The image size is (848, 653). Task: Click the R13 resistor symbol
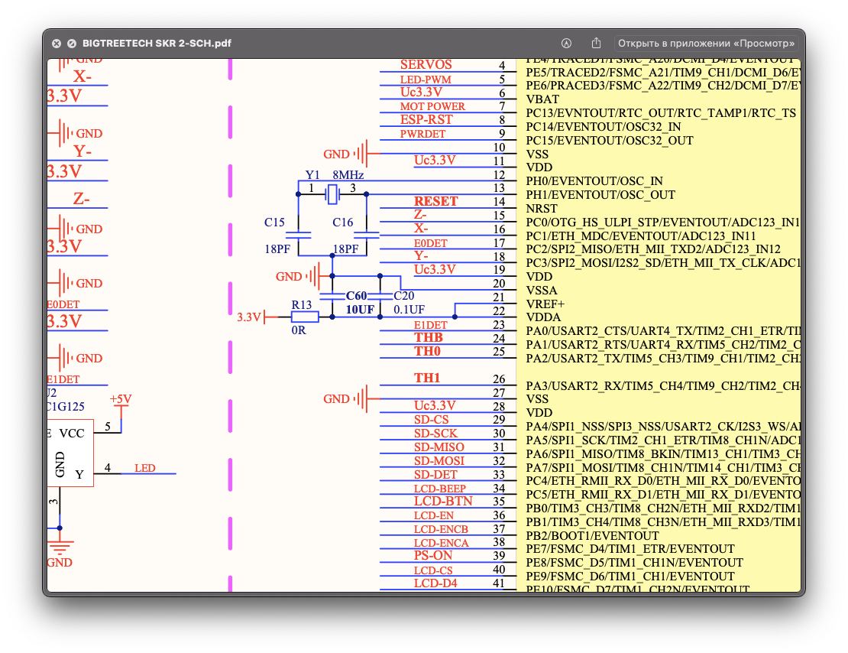point(305,317)
